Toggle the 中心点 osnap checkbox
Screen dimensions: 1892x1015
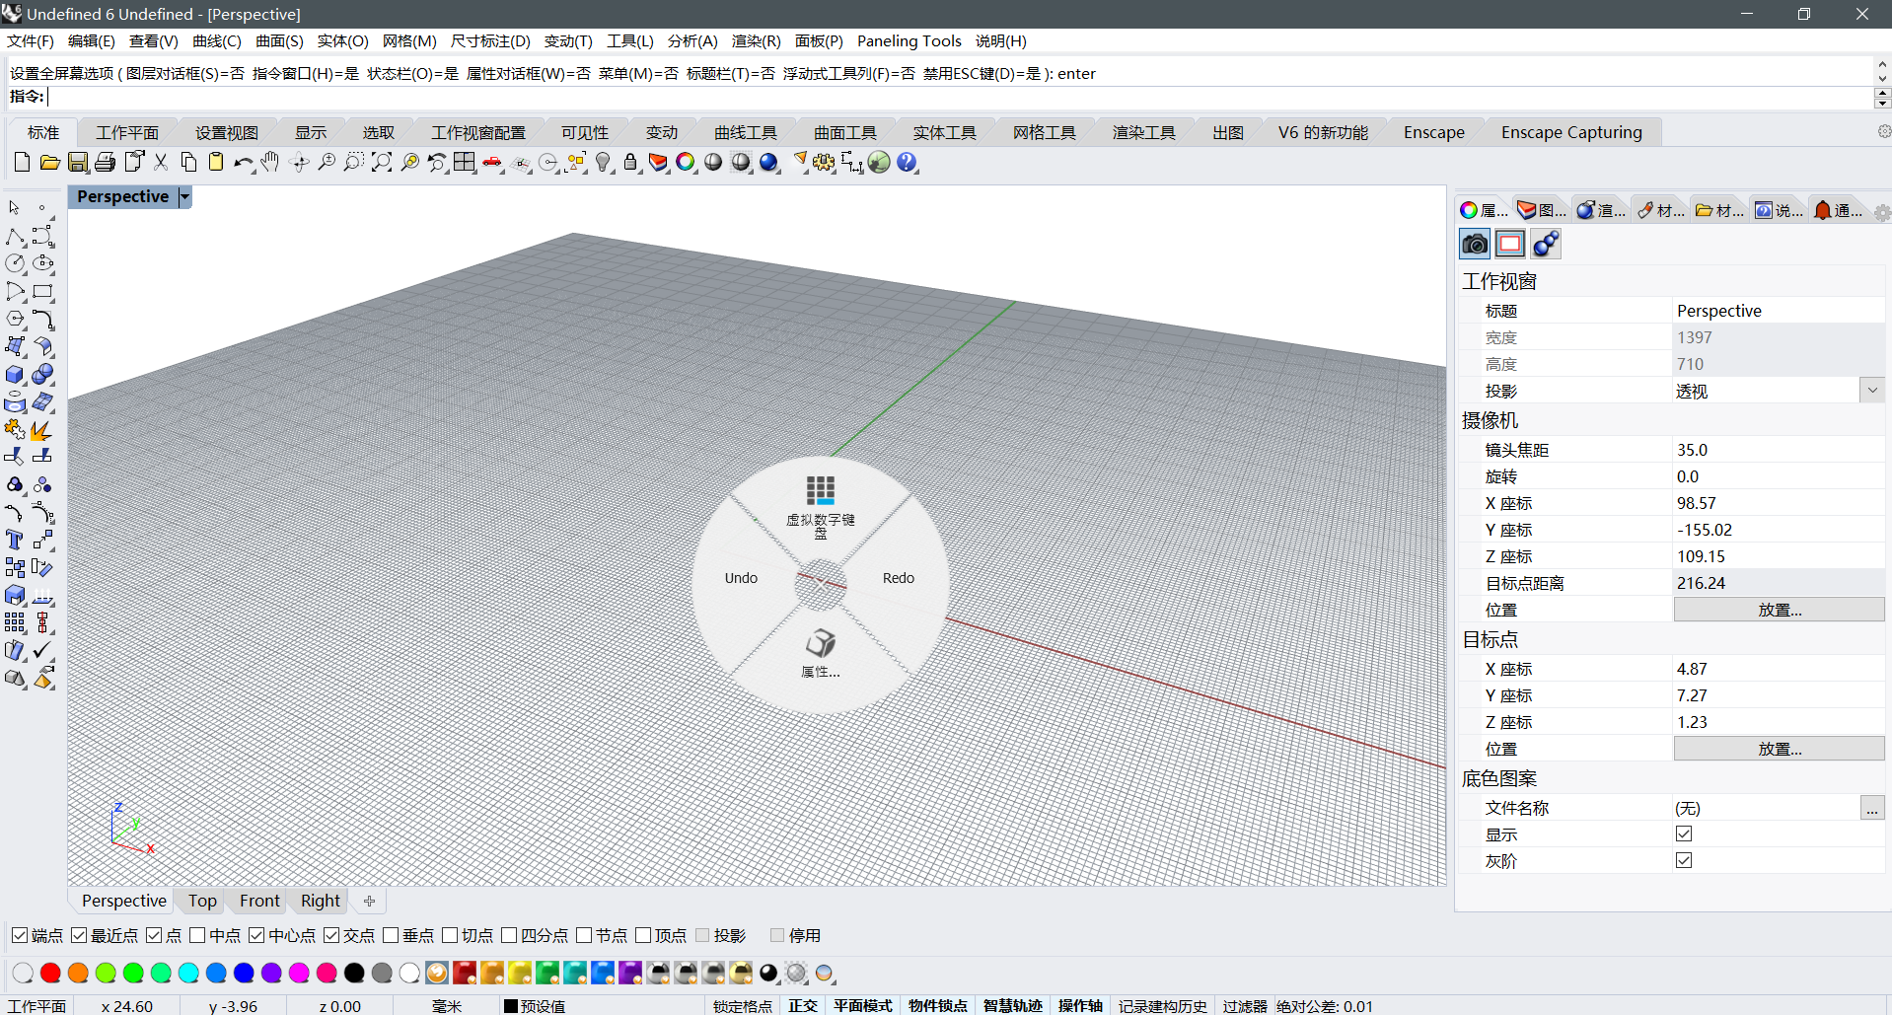click(256, 935)
